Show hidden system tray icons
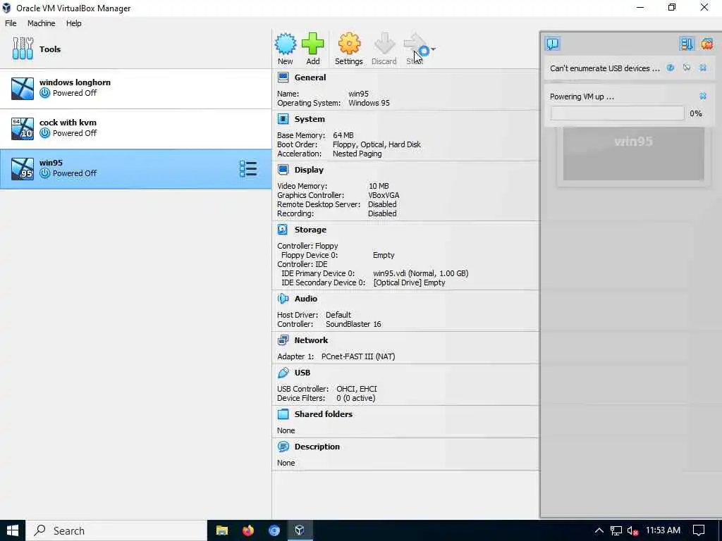 [599, 530]
